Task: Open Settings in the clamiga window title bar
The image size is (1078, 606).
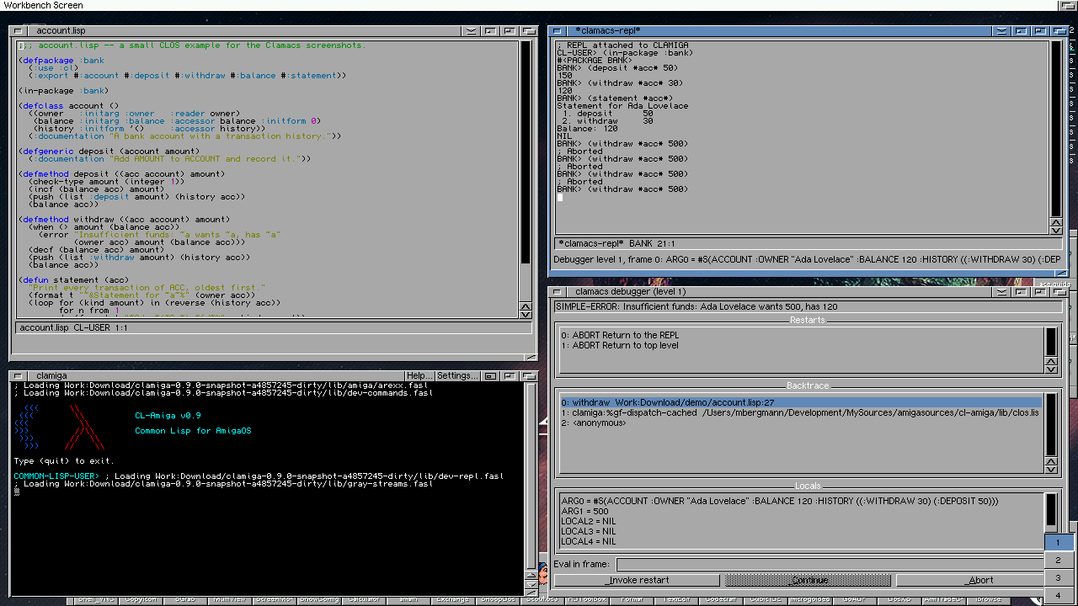Action: pos(457,375)
